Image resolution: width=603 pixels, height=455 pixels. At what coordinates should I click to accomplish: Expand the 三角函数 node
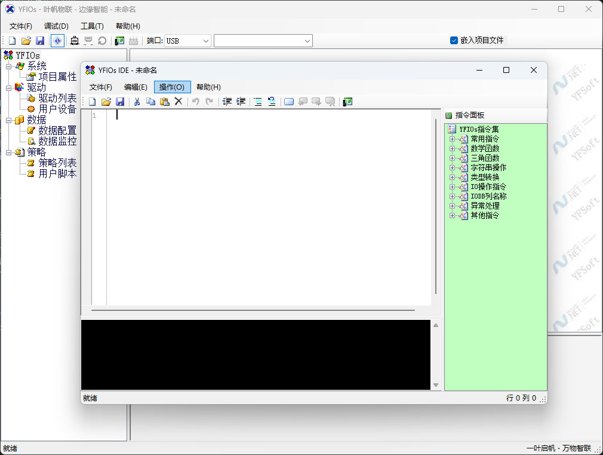453,158
